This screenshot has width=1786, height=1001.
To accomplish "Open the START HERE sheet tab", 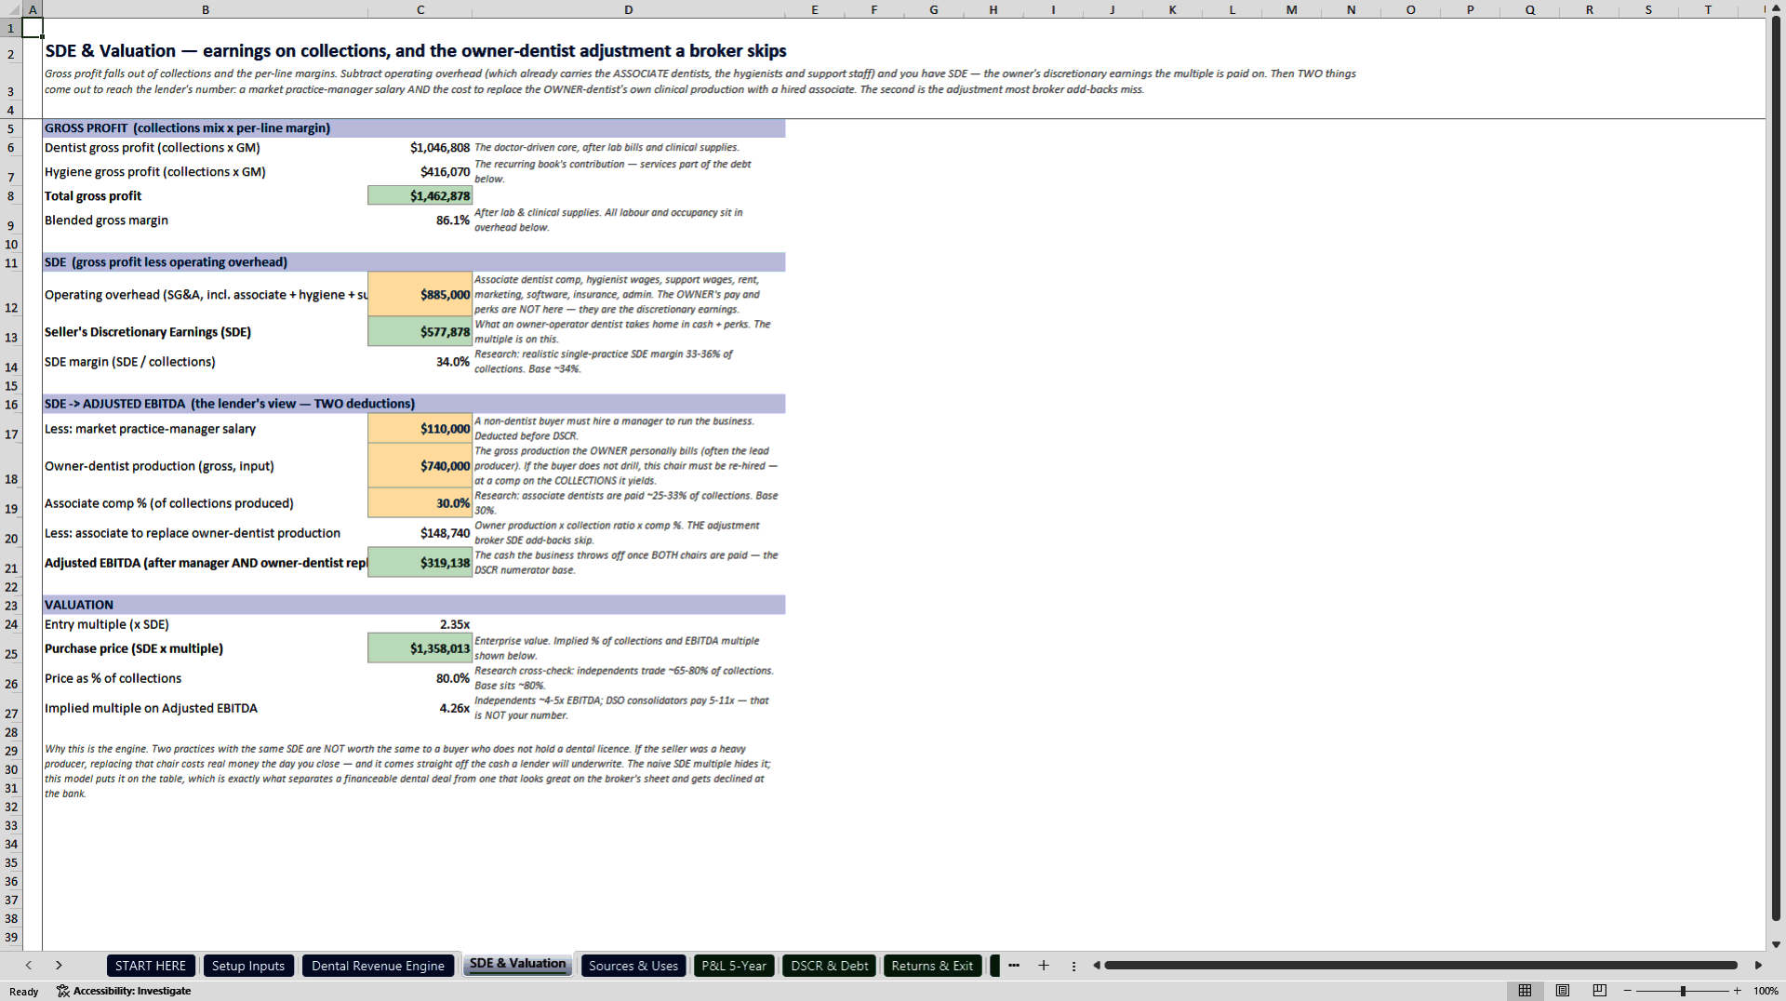I will (151, 966).
